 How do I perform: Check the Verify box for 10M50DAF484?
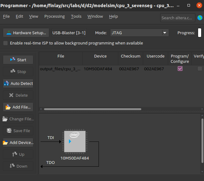click(200, 69)
